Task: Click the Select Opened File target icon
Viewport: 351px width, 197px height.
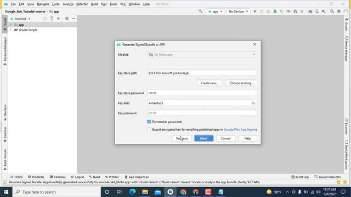Action: pyautogui.click(x=45, y=19)
